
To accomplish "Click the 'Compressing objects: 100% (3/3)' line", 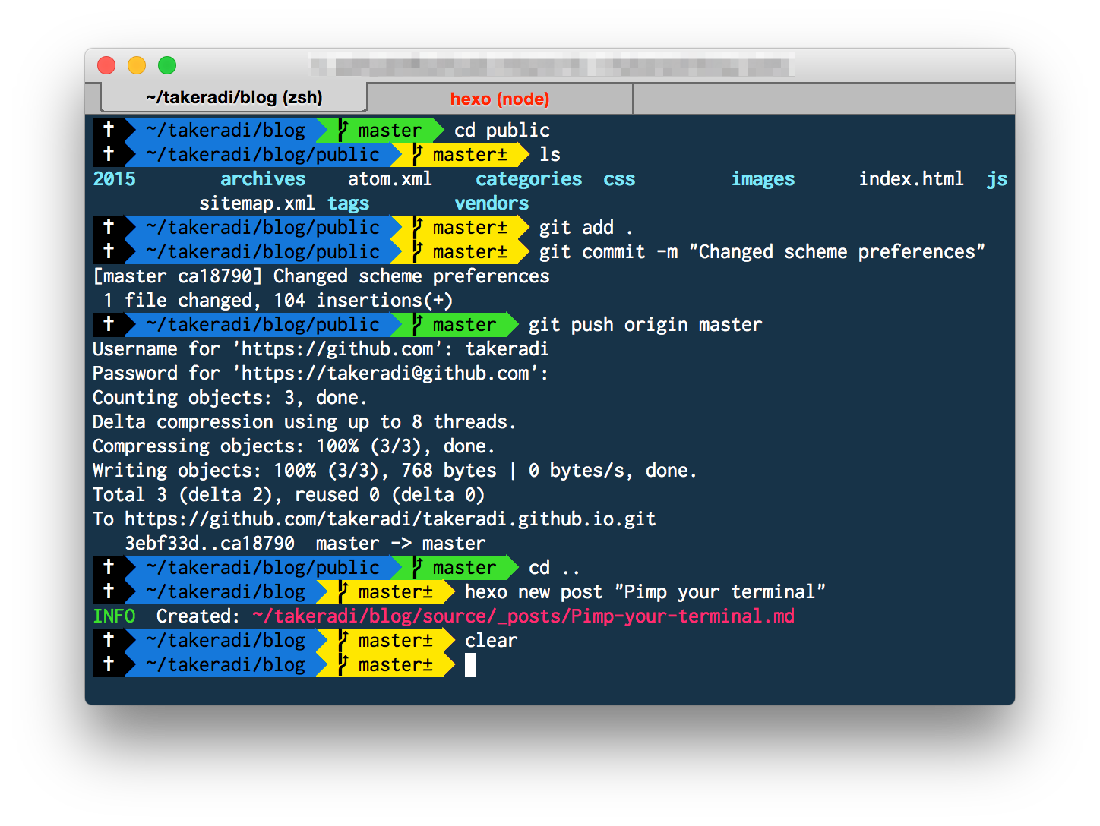I will pos(294,446).
